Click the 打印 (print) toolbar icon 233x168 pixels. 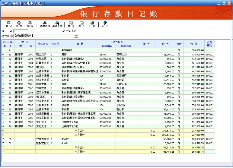tap(92, 24)
